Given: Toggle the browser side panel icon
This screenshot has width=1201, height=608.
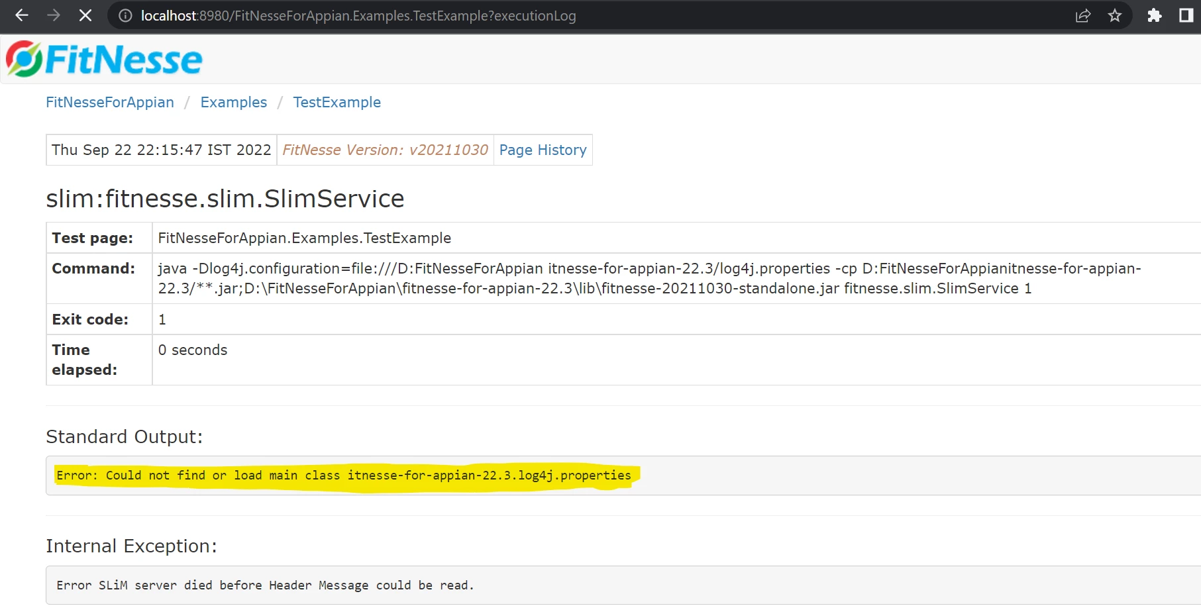Looking at the screenshot, I should (1186, 15).
